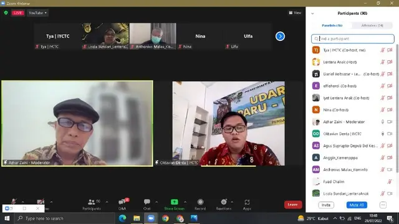
Task: Start video using the camera toolbar icon
Action: [41, 202]
